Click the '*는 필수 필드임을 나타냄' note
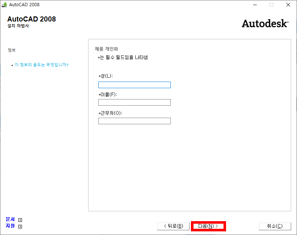Viewport: 297px width, 235px height. pyautogui.click(x=123, y=57)
